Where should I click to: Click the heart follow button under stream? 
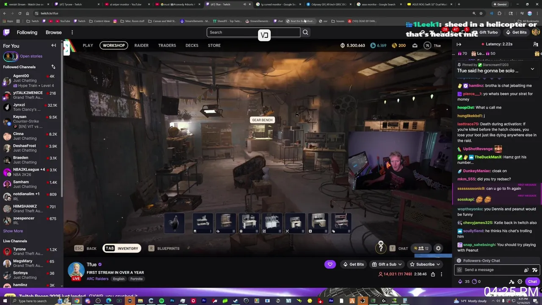point(330,264)
